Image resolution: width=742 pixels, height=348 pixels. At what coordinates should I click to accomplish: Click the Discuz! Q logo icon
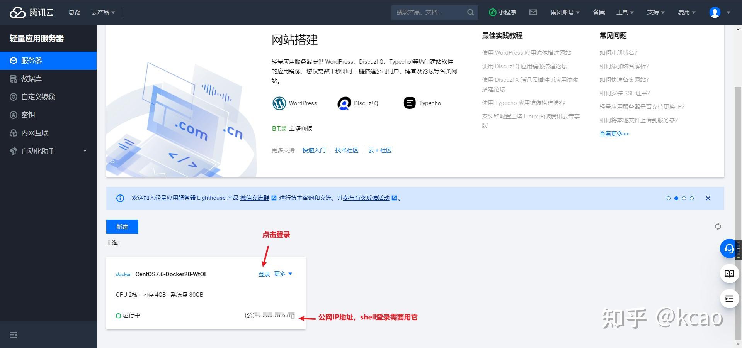pos(344,103)
